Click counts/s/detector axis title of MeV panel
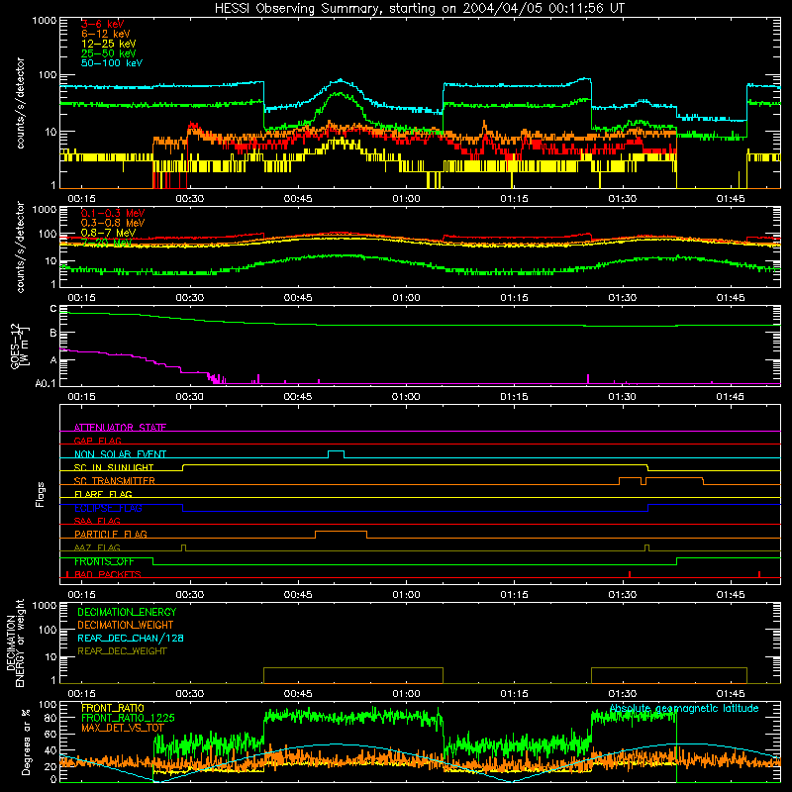 (20, 247)
